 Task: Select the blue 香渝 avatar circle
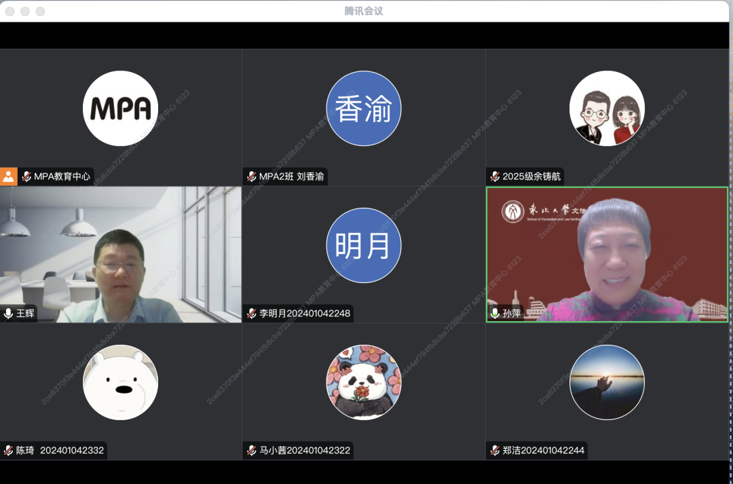click(364, 109)
